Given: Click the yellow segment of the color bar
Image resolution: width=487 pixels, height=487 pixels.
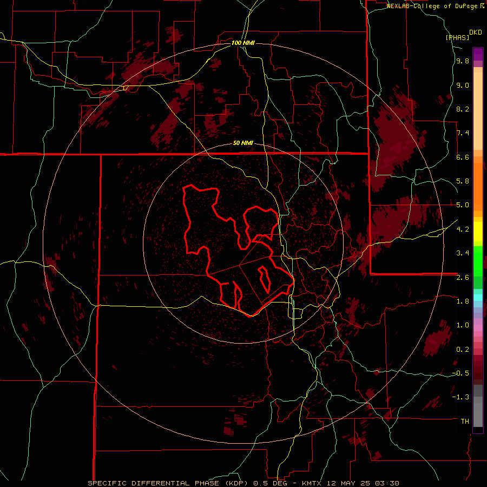Looking at the screenshot, I should coord(478,232).
